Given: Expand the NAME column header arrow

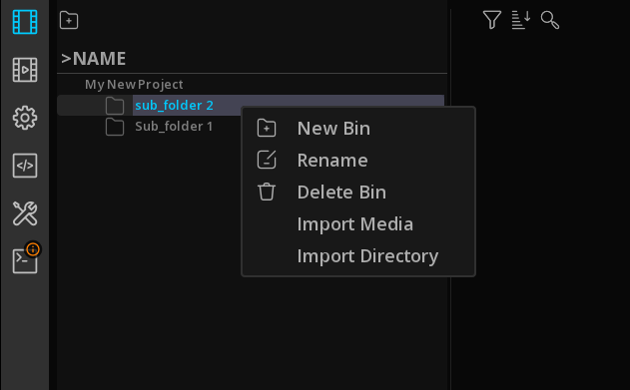Looking at the screenshot, I should [x=66, y=59].
